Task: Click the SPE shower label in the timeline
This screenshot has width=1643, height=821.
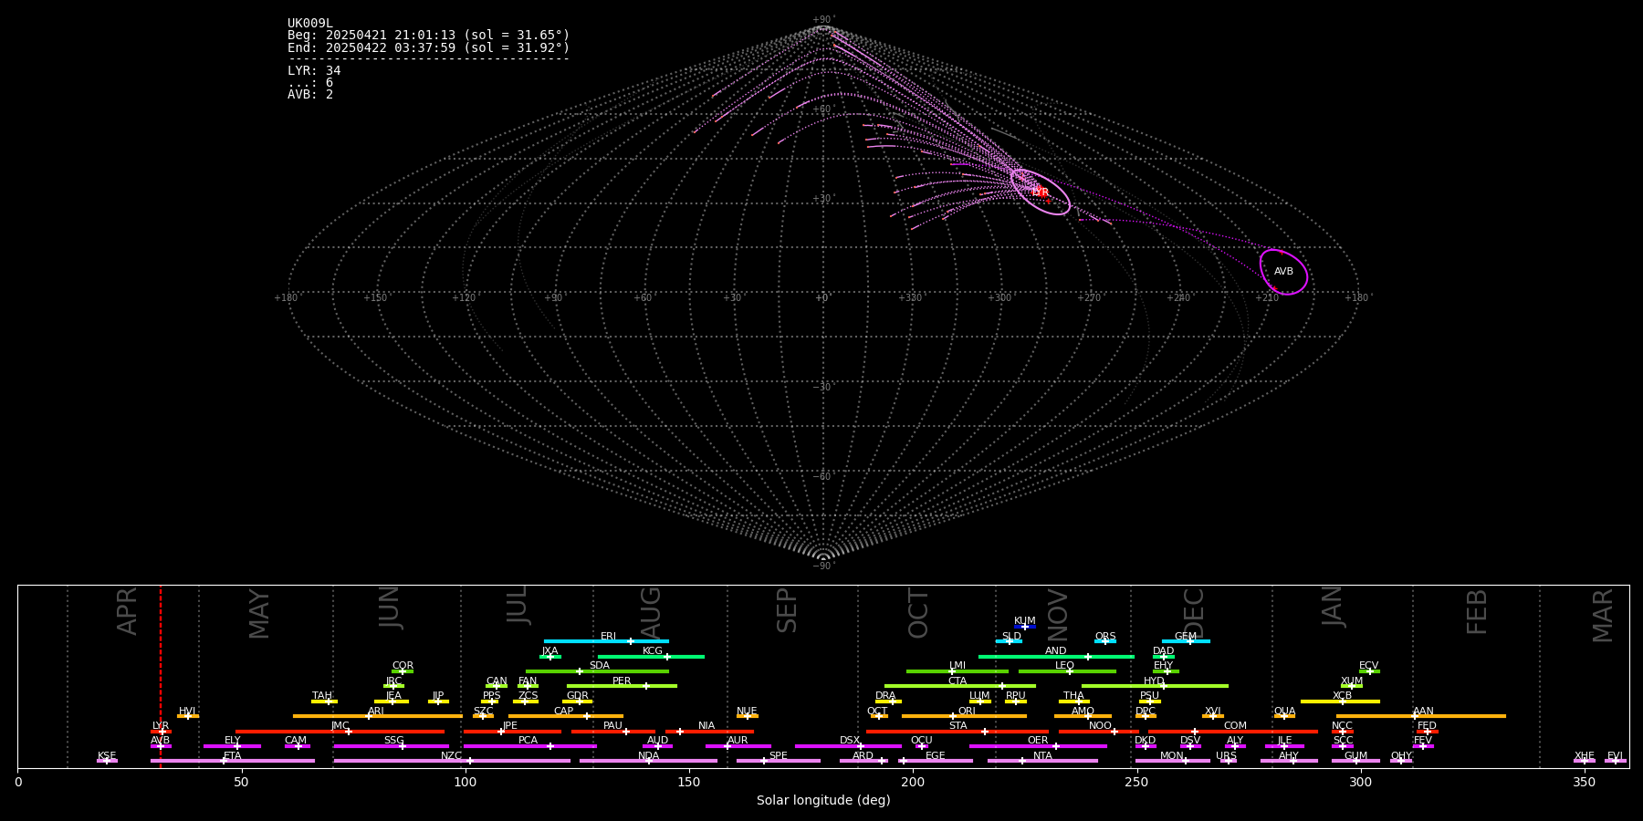Action: [779, 756]
